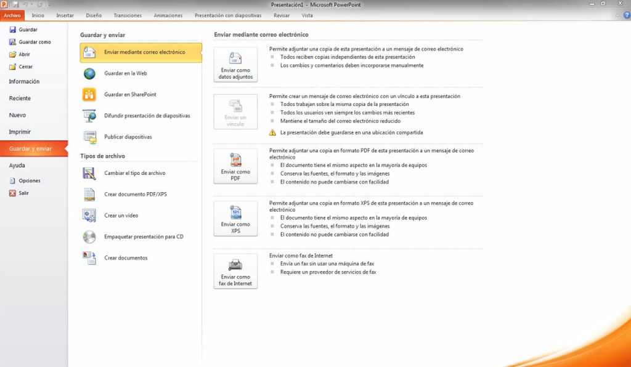
Task: Switch to the Insertar ribbon tab
Action: tap(65, 15)
